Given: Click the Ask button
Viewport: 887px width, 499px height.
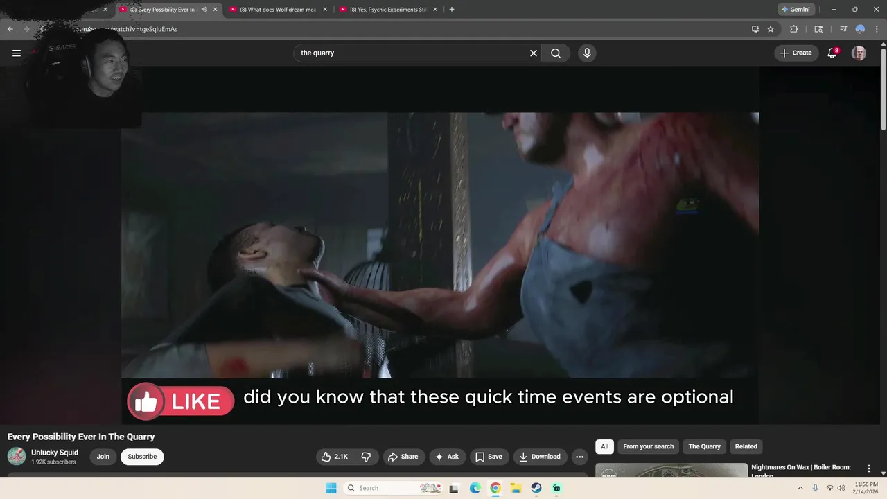Looking at the screenshot, I should [x=447, y=457].
